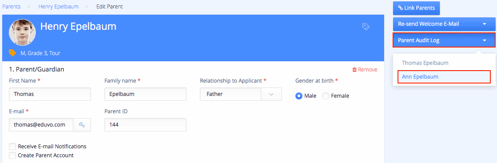
Task: Click the Parent ID field showing 144
Action: coord(145,125)
